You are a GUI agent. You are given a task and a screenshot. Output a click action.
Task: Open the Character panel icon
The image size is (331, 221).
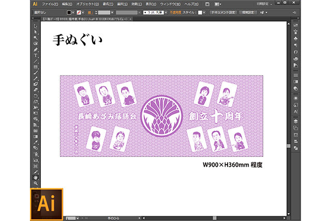coord(295,111)
